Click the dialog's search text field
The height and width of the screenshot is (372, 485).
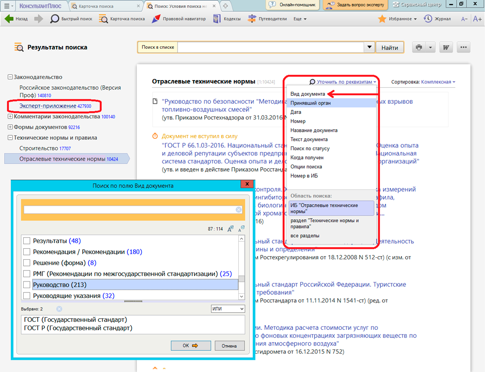pos(130,209)
